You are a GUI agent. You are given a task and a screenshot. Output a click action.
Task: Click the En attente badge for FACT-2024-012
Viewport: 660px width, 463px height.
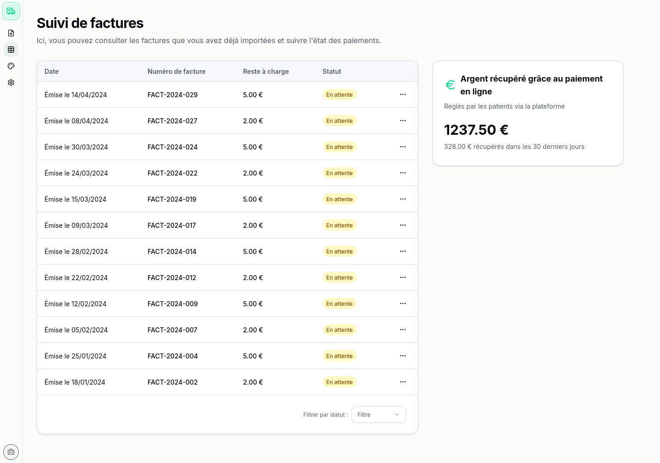click(339, 277)
